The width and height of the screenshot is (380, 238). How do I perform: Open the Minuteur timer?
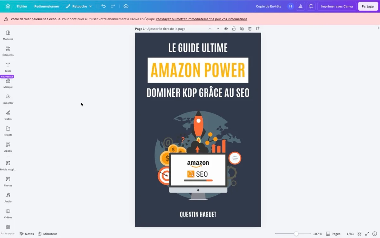pyautogui.click(x=47, y=234)
